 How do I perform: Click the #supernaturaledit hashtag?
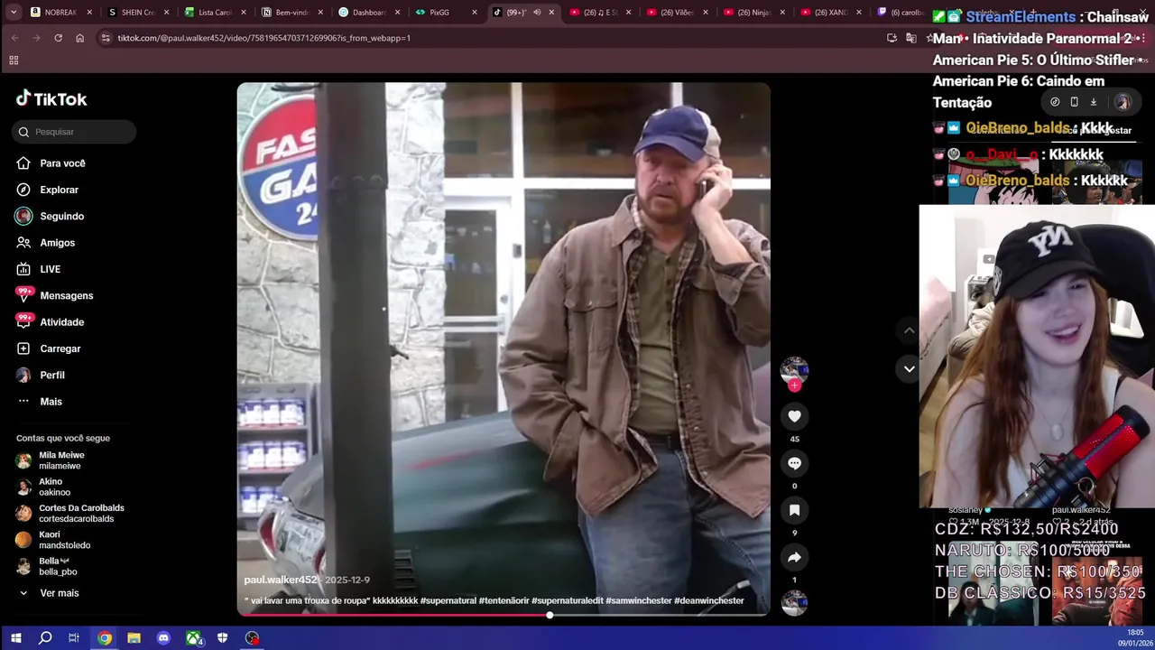[567, 600]
